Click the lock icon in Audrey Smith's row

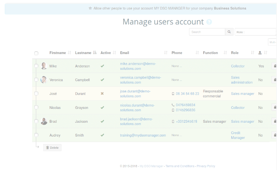[x=274, y=135]
